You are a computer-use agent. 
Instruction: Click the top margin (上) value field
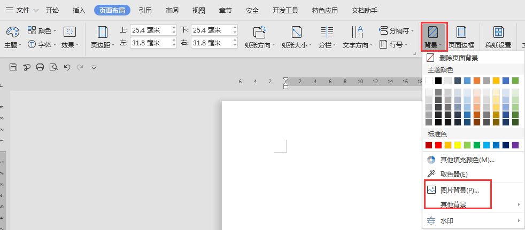(150, 30)
